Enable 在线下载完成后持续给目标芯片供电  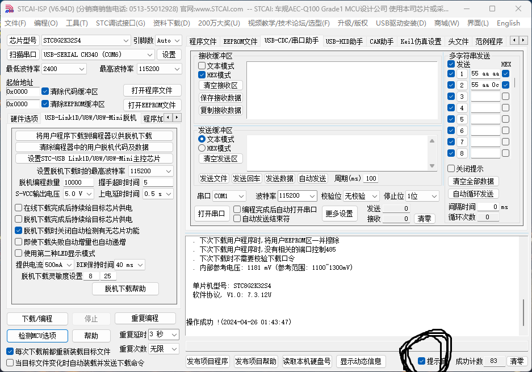[x=19, y=207]
